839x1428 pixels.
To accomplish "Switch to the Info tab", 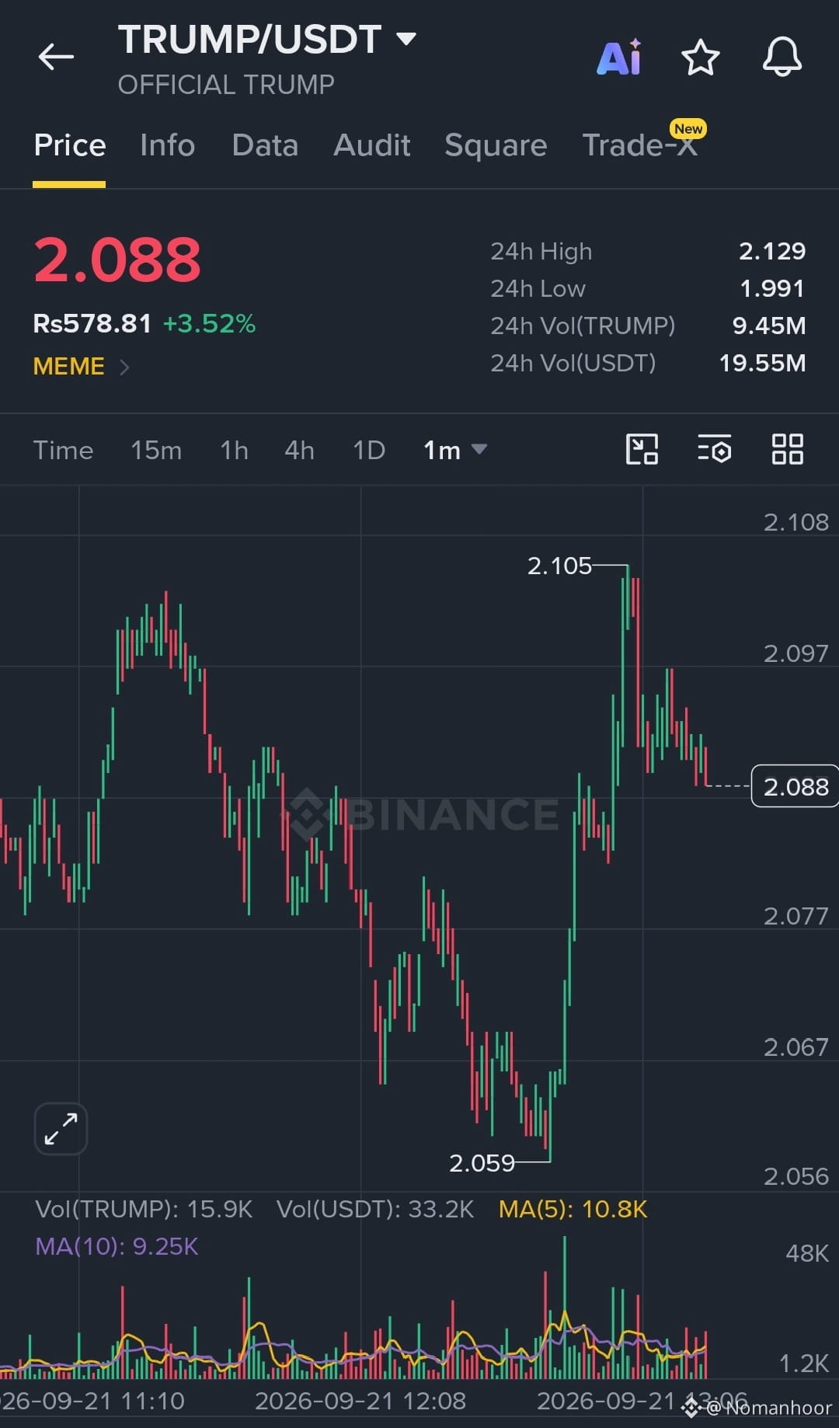I will pos(167,145).
